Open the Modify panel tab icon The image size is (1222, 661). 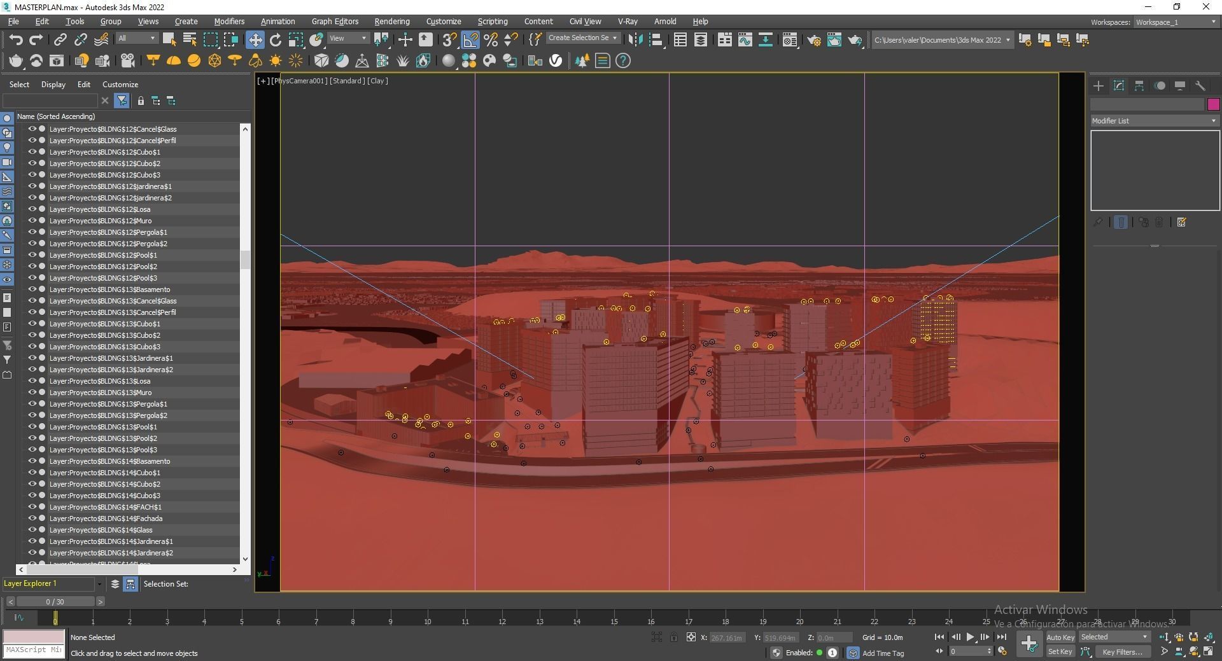(1119, 86)
